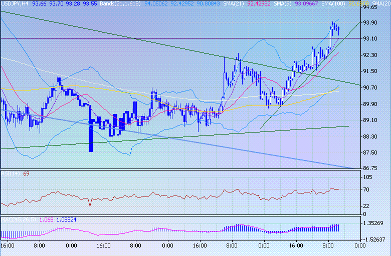
Task: Select the RSI(14) subwindow label
Action: [x=8, y=173]
